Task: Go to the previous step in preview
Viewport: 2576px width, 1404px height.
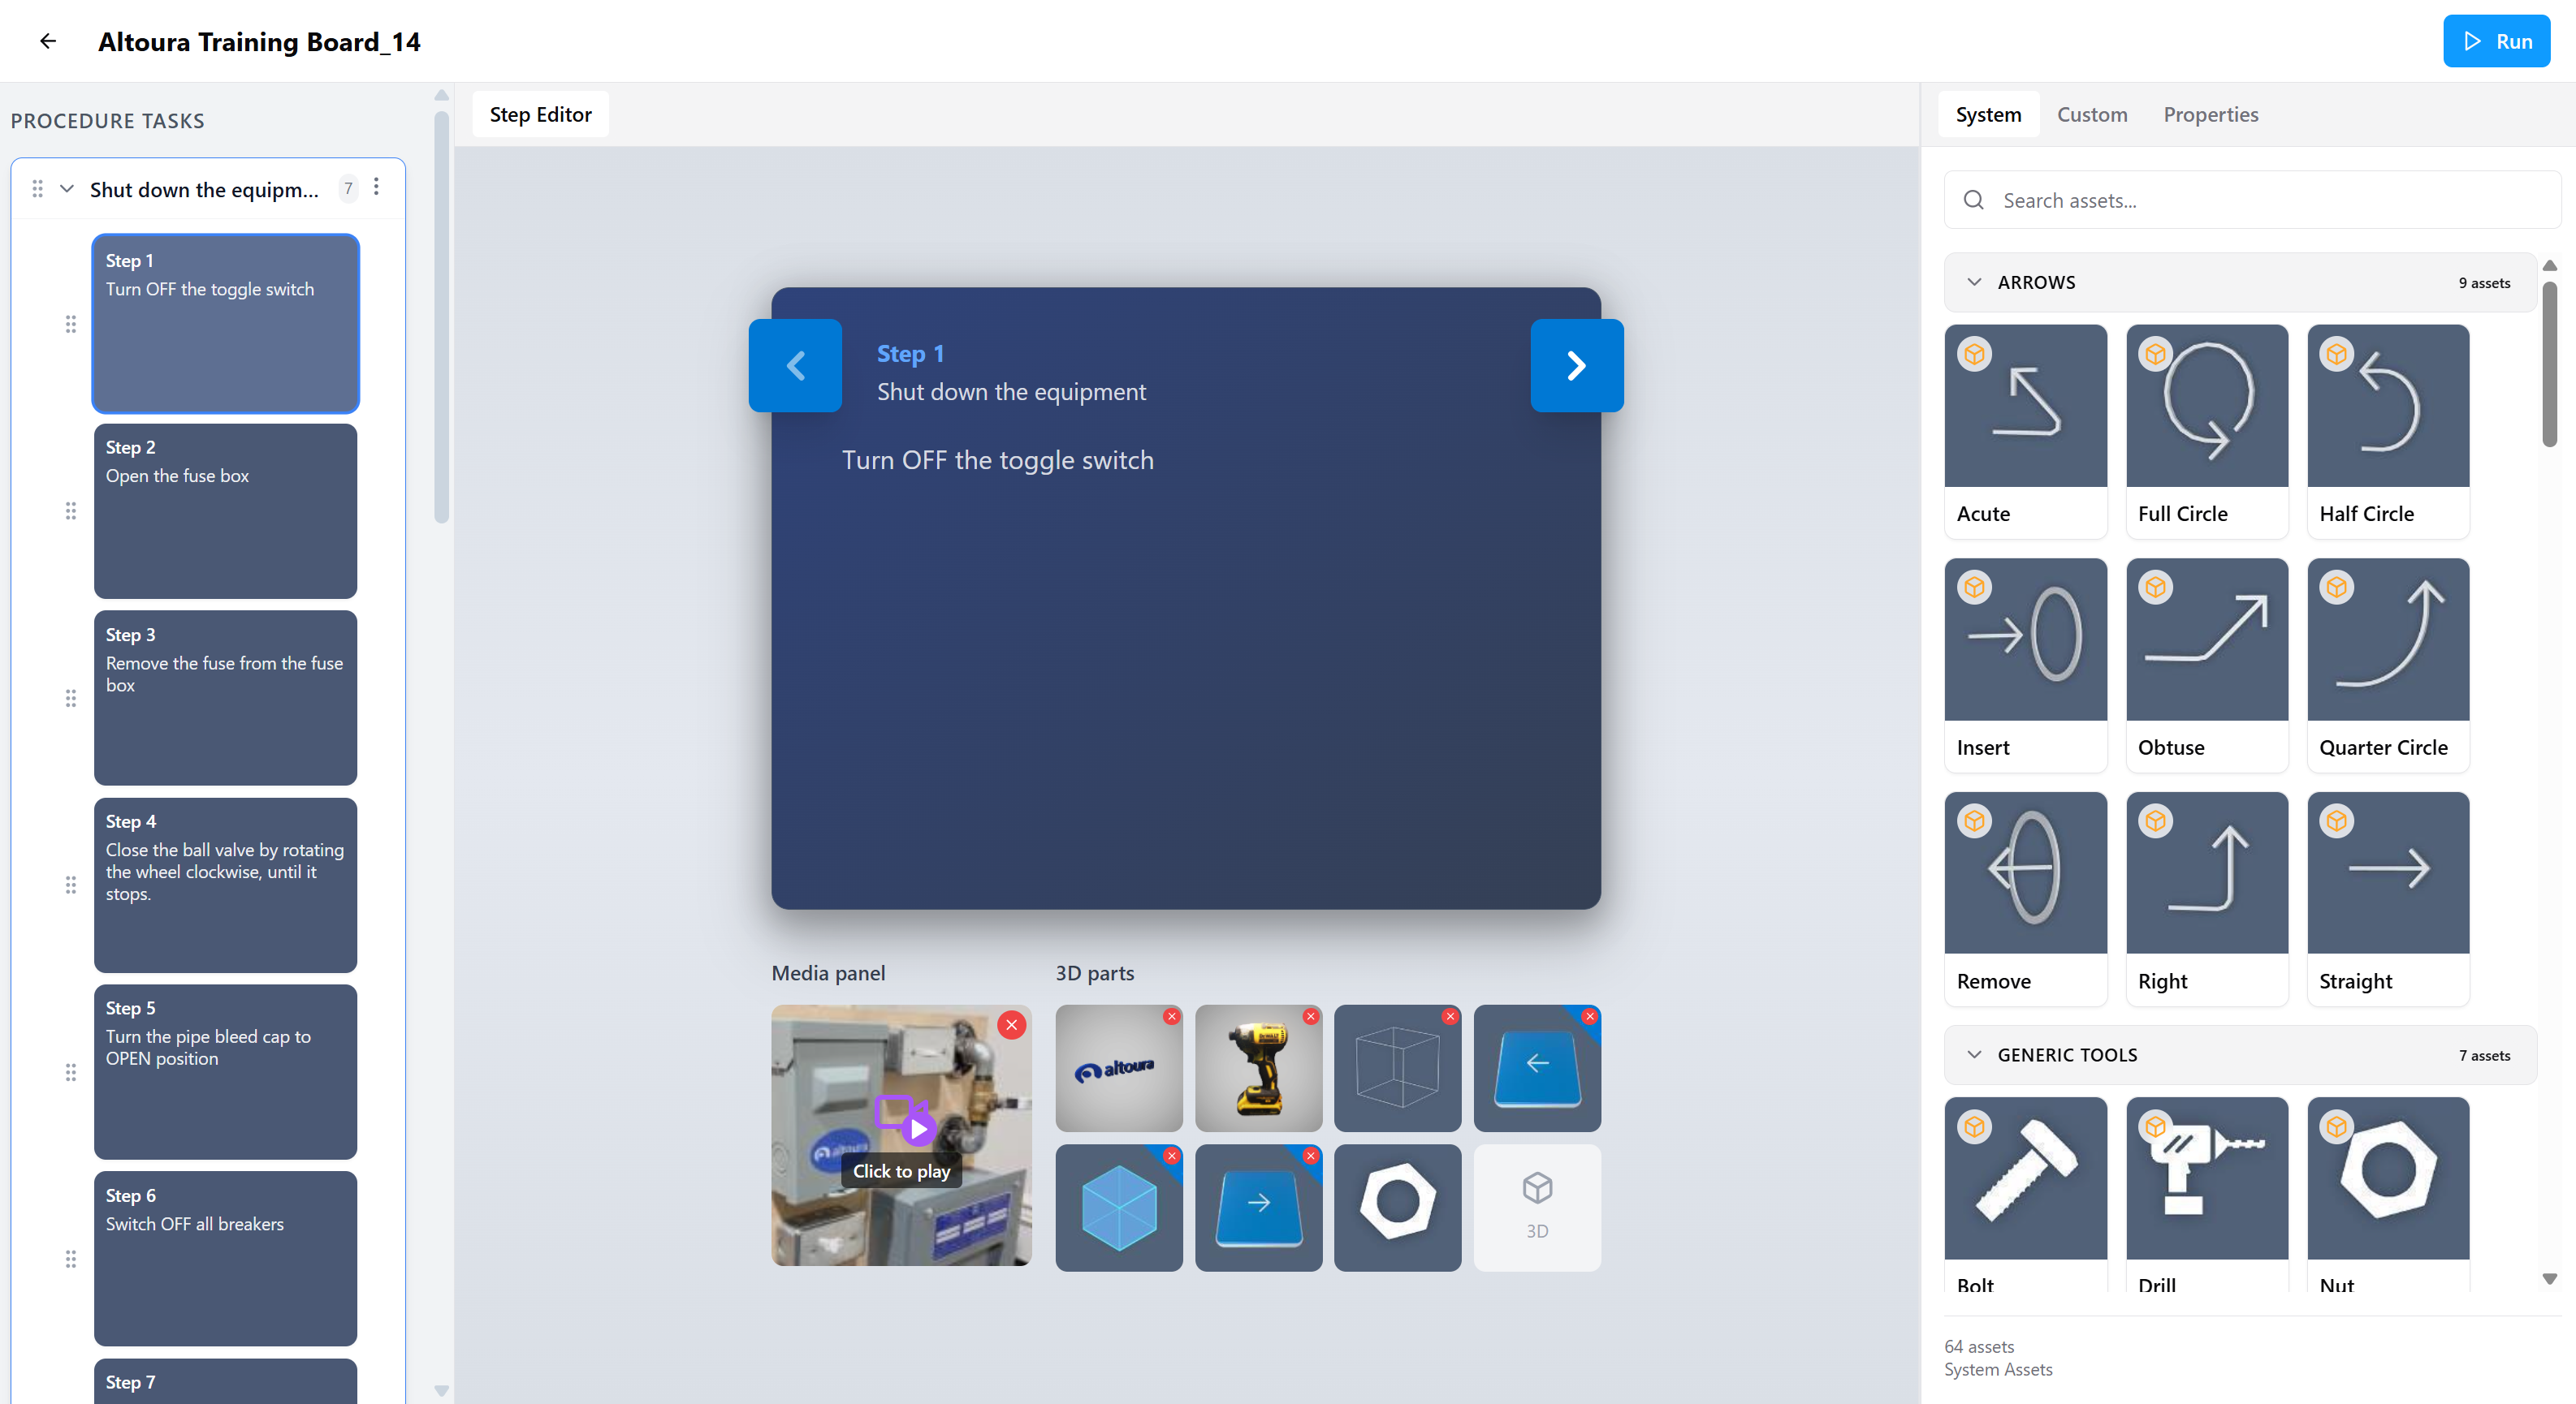Action: tap(795, 364)
